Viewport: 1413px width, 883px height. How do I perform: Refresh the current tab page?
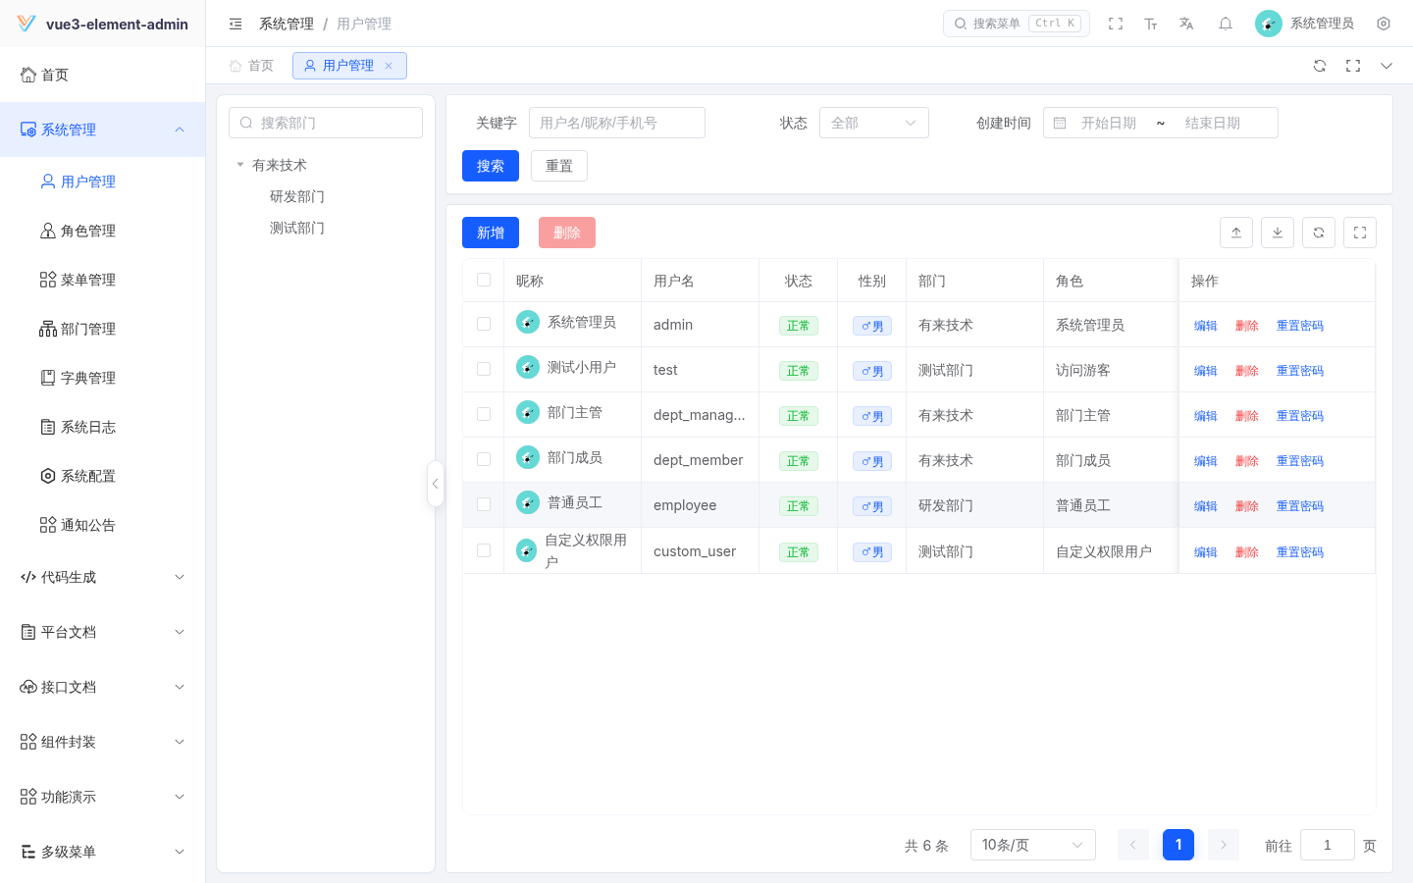(x=1320, y=66)
